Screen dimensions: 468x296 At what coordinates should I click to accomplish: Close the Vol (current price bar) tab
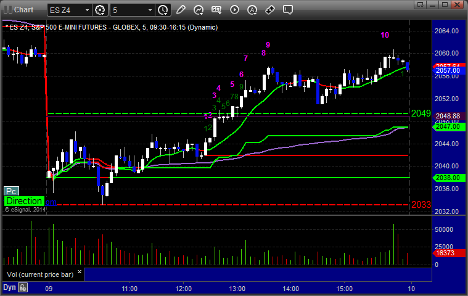coord(80,271)
